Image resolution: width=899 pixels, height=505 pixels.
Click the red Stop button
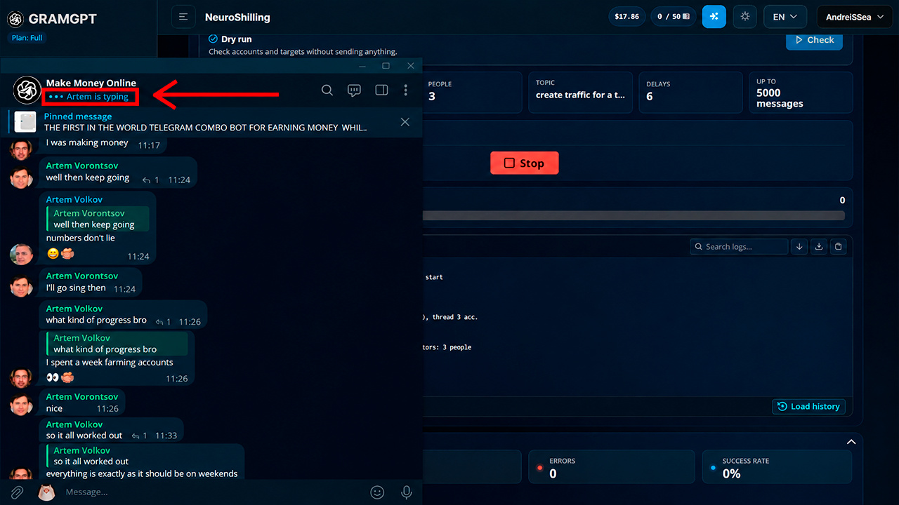click(x=524, y=163)
